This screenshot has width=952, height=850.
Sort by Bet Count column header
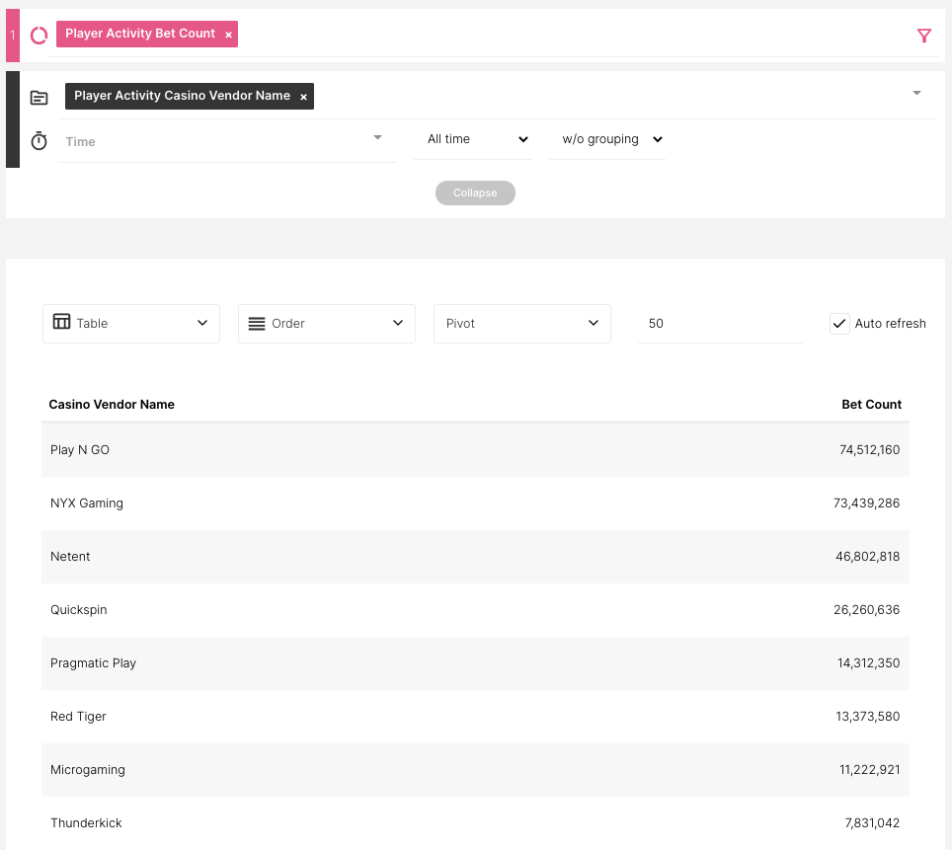tap(871, 405)
